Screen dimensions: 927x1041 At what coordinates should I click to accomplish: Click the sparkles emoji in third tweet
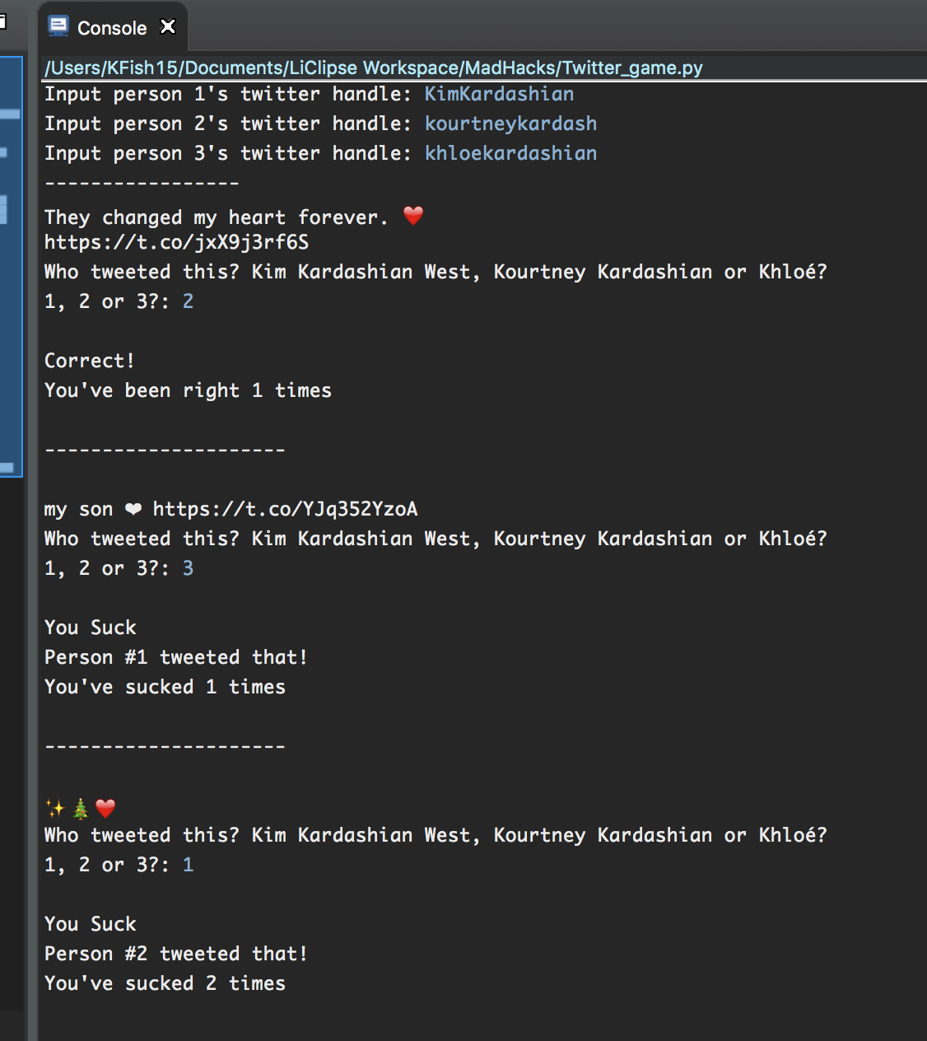(x=55, y=809)
